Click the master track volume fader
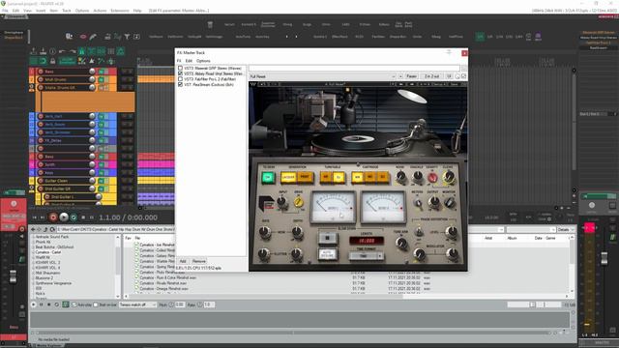Screen dimensions: 619x348 click(604, 258)
